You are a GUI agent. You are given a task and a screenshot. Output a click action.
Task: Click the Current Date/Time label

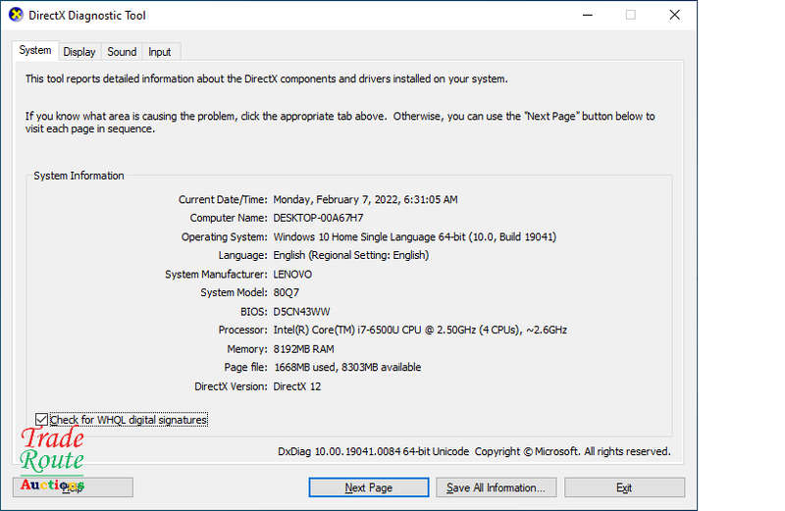[223, 200]
